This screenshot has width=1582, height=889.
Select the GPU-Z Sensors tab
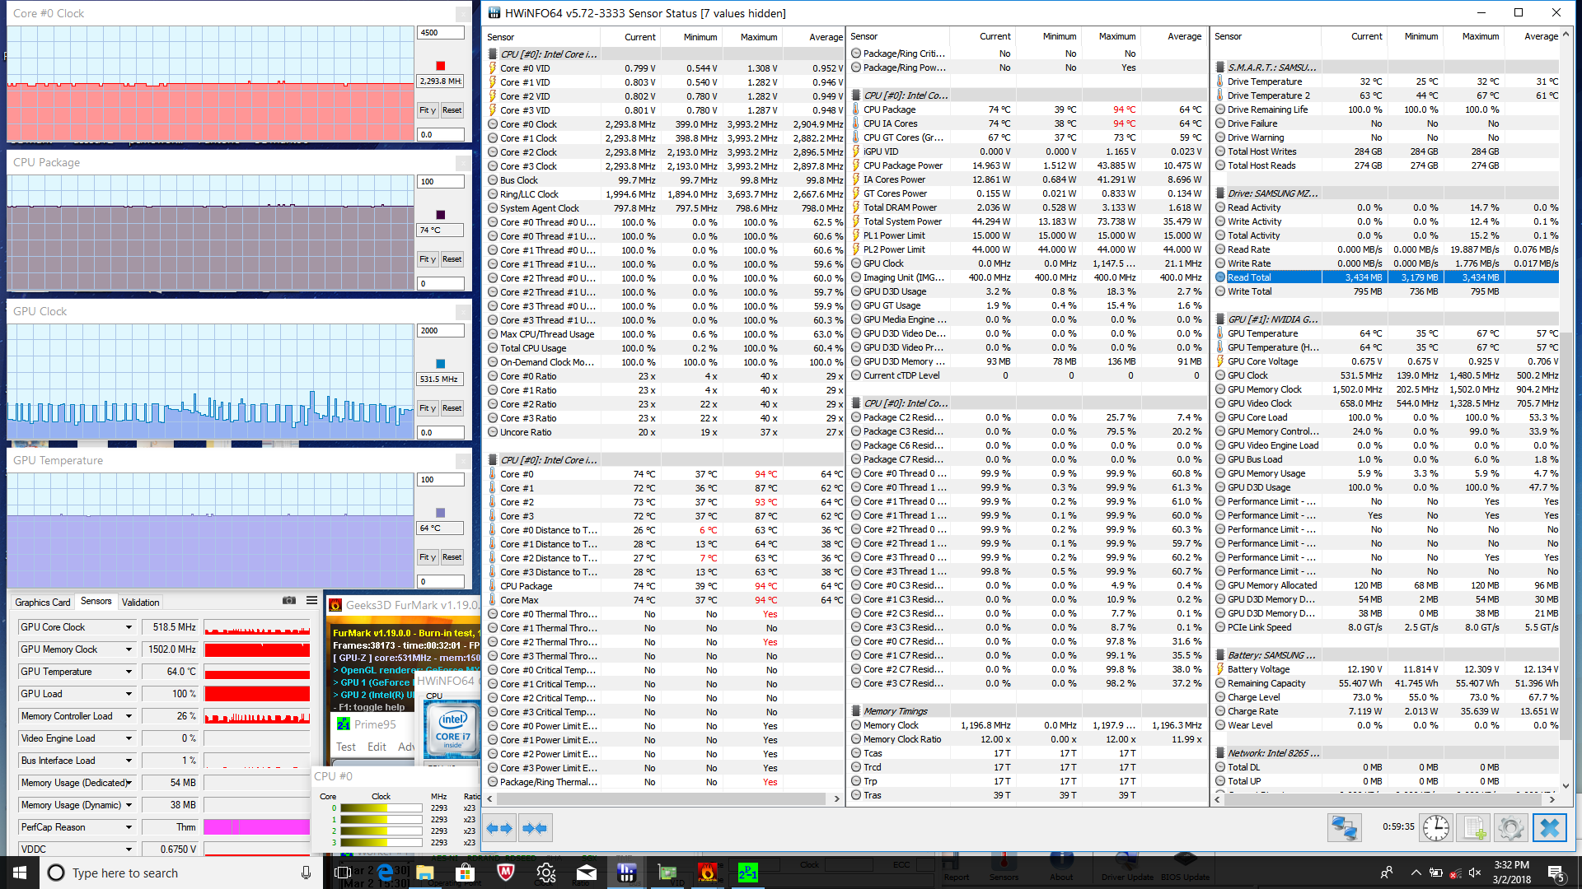click(x=96, y=601)
